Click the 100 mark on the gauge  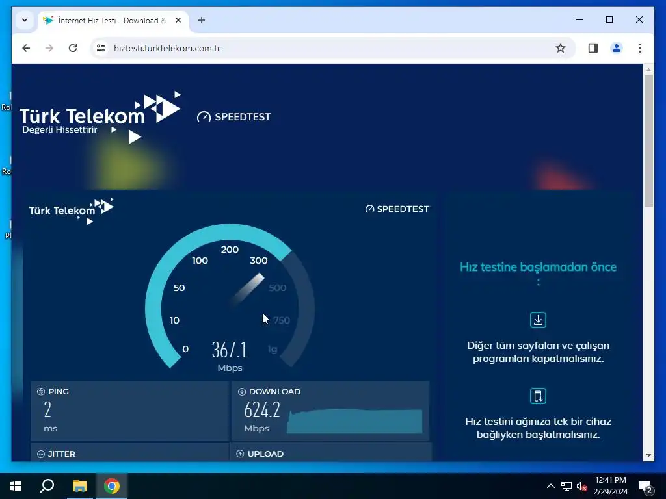point(200,261)
